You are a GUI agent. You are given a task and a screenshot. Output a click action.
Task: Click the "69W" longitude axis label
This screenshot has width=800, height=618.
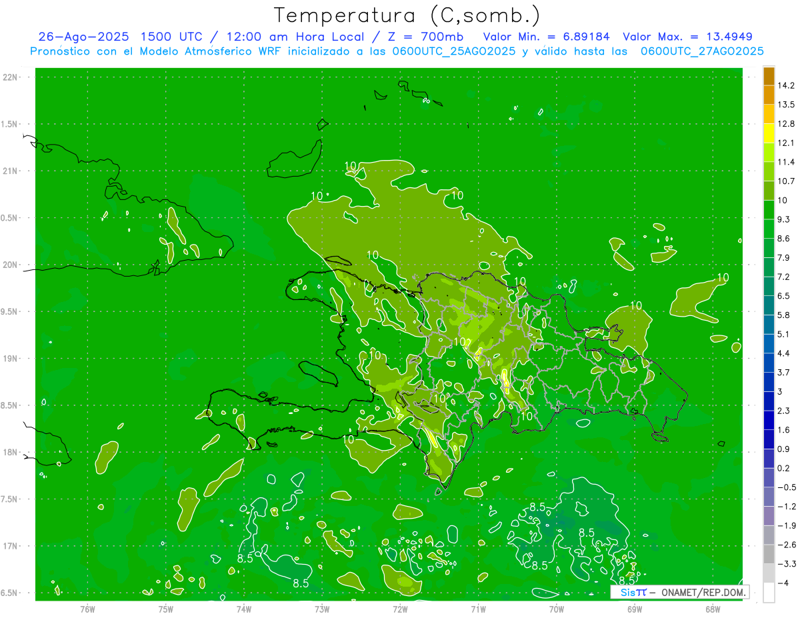[x=634, y=609]
